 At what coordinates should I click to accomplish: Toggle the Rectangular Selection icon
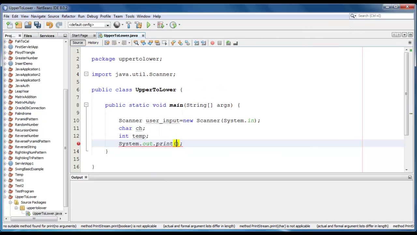[164, 43]
